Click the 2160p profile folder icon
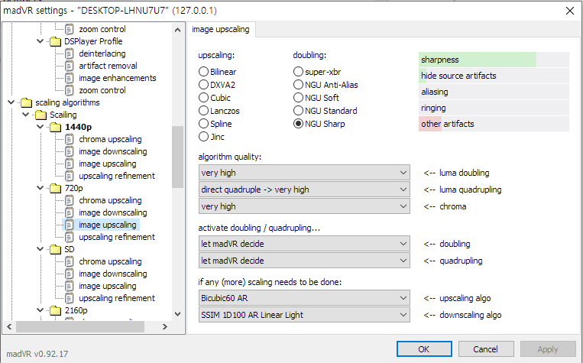583x363 pixels. [56, 310]
